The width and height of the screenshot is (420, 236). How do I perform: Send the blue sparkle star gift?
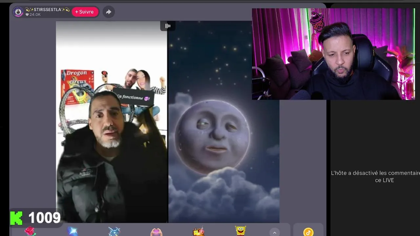pos(73,231)
